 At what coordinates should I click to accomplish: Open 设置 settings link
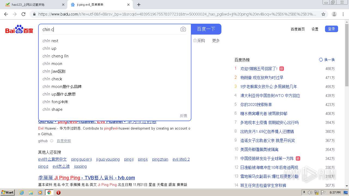pyautogui.click(x=315, y=29)
